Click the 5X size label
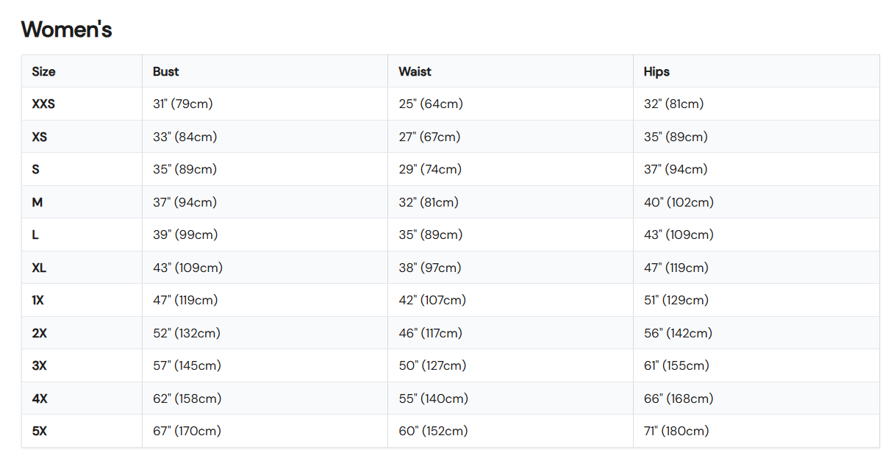 coord(40,431)
